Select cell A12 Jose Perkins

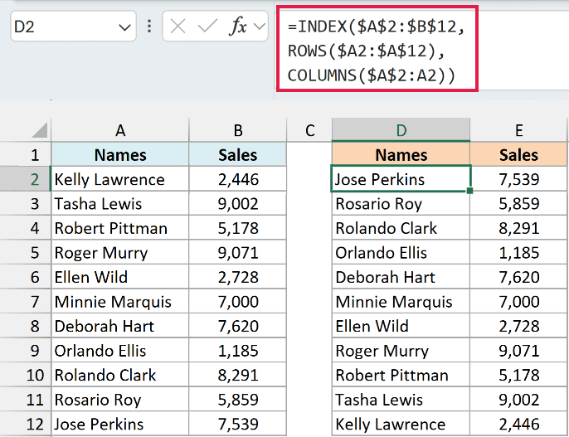point(120,424)
